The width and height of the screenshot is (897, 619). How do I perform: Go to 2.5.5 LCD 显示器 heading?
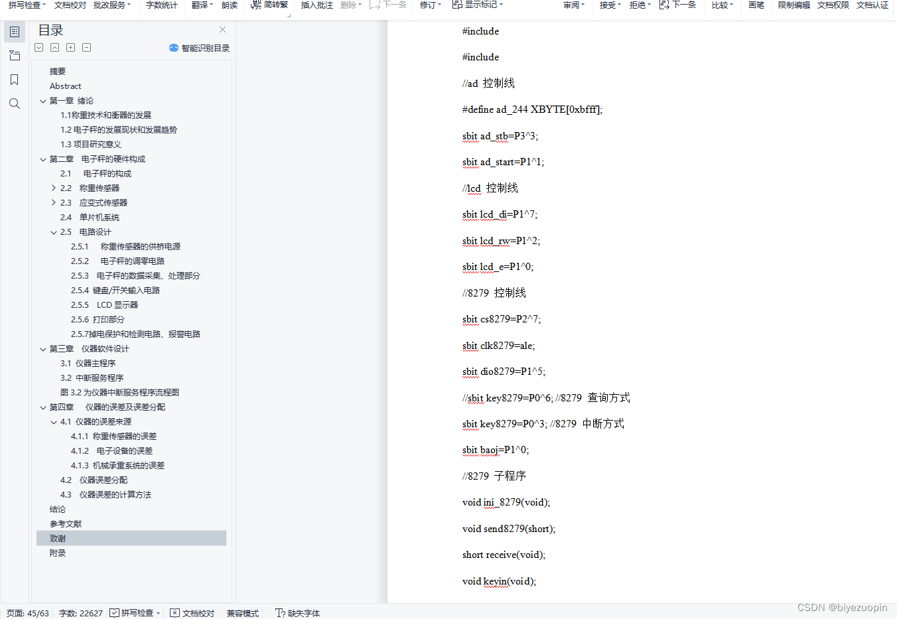tap(105, 305)
